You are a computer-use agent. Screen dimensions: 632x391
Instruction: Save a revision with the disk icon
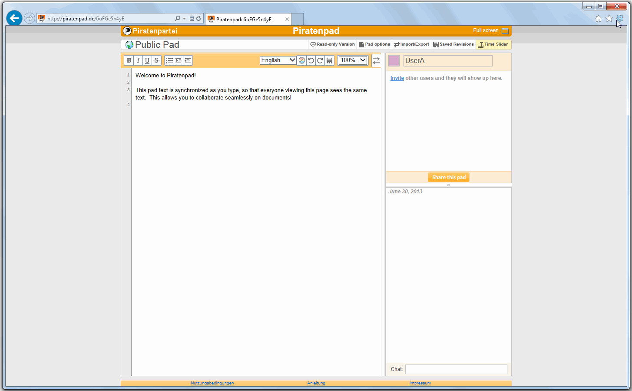(x=330, y=60)
